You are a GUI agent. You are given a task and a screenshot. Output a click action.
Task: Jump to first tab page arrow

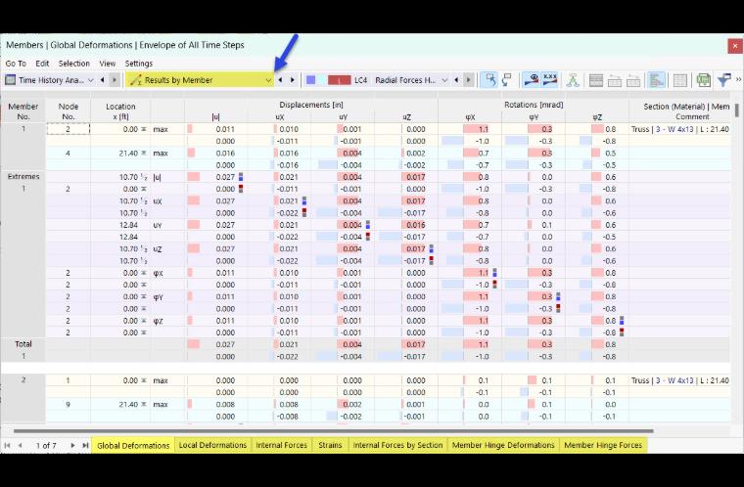[x=7, y=445]
